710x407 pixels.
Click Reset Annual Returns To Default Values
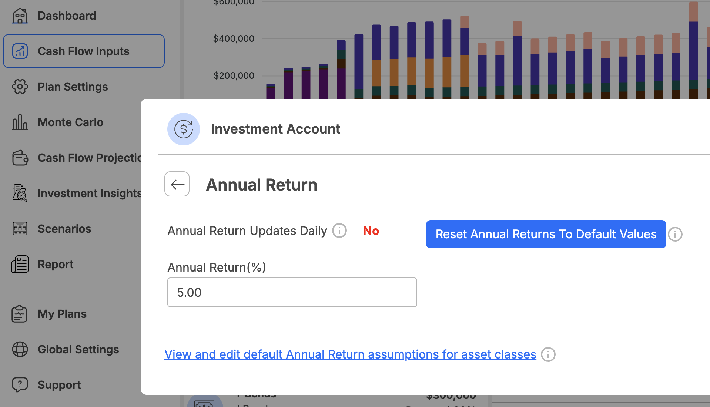(x=546, y=234)
